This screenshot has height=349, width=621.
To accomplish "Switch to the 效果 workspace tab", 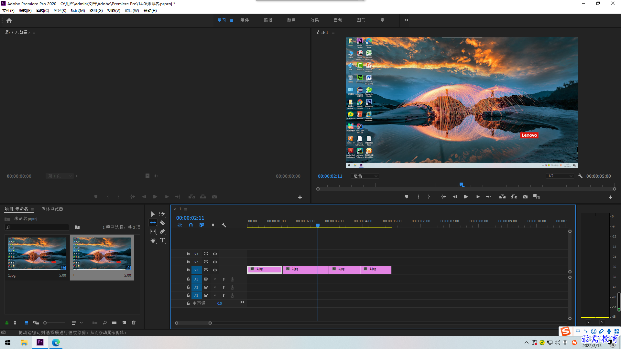I will 314,20.
